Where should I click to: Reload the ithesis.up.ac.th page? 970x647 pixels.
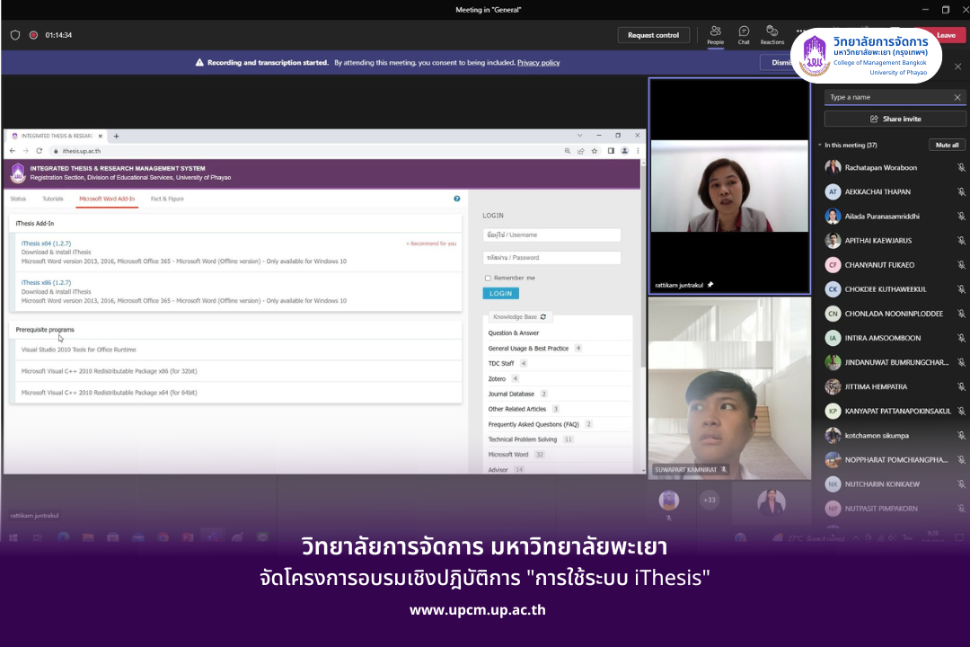[39, 150]
